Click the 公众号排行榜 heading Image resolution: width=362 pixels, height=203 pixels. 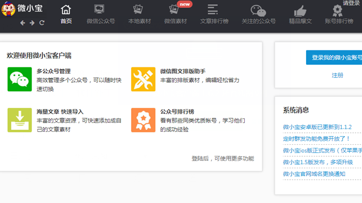[177, 112]
